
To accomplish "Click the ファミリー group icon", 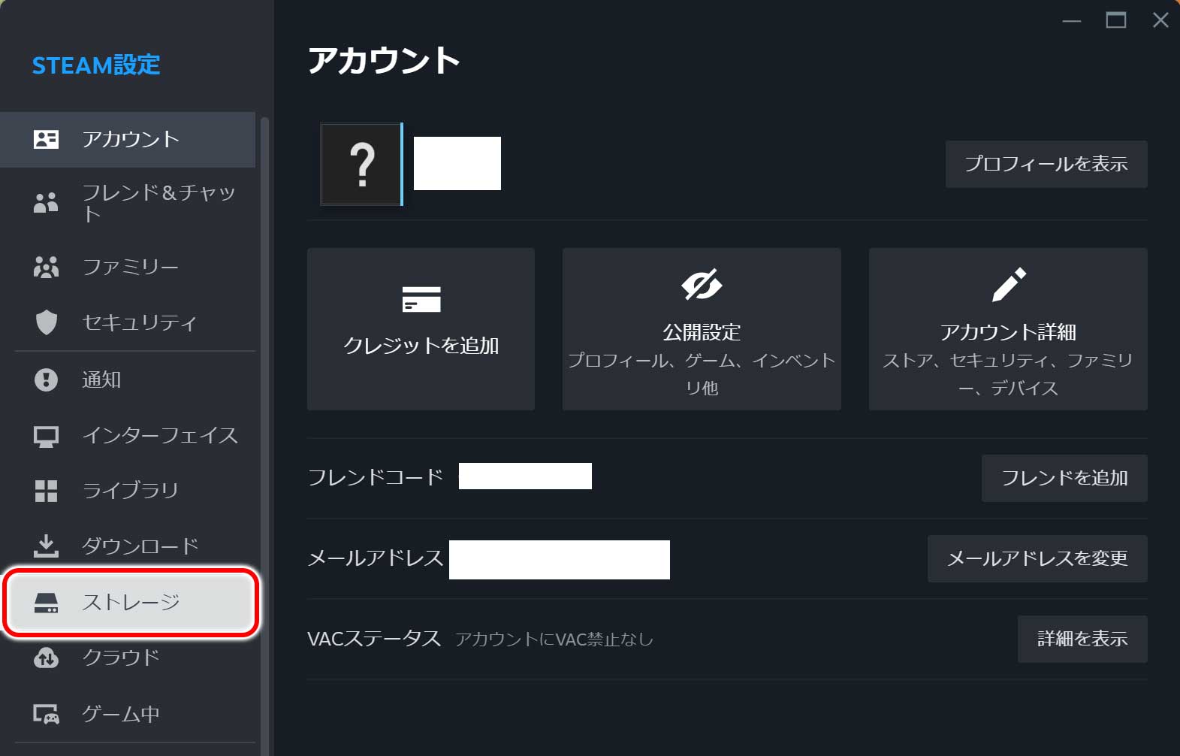I will [46, 267].
